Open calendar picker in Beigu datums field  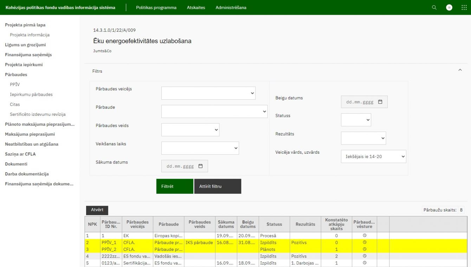(380, 102)
